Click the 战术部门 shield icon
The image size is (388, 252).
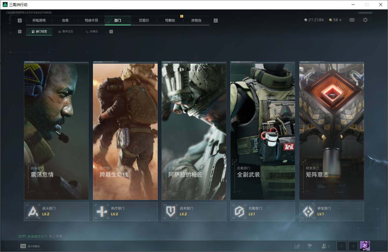(171, 211)
